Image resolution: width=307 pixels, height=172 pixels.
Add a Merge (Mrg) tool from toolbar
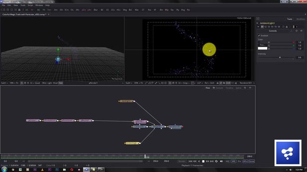[125, 10]
